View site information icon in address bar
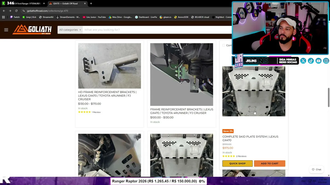 coord(23,11)
